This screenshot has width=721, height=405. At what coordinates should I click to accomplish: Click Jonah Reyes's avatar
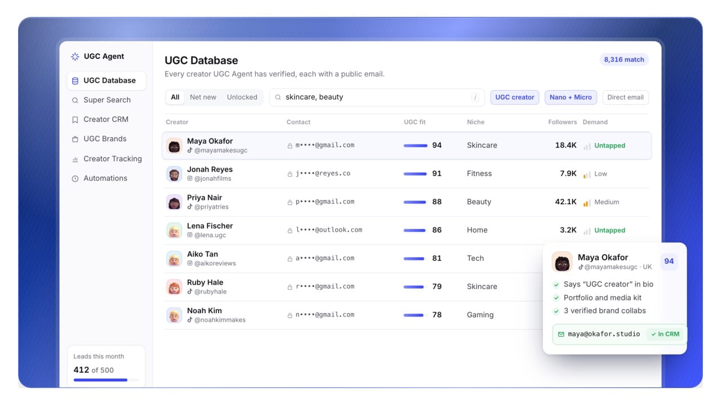click(175, 174)
